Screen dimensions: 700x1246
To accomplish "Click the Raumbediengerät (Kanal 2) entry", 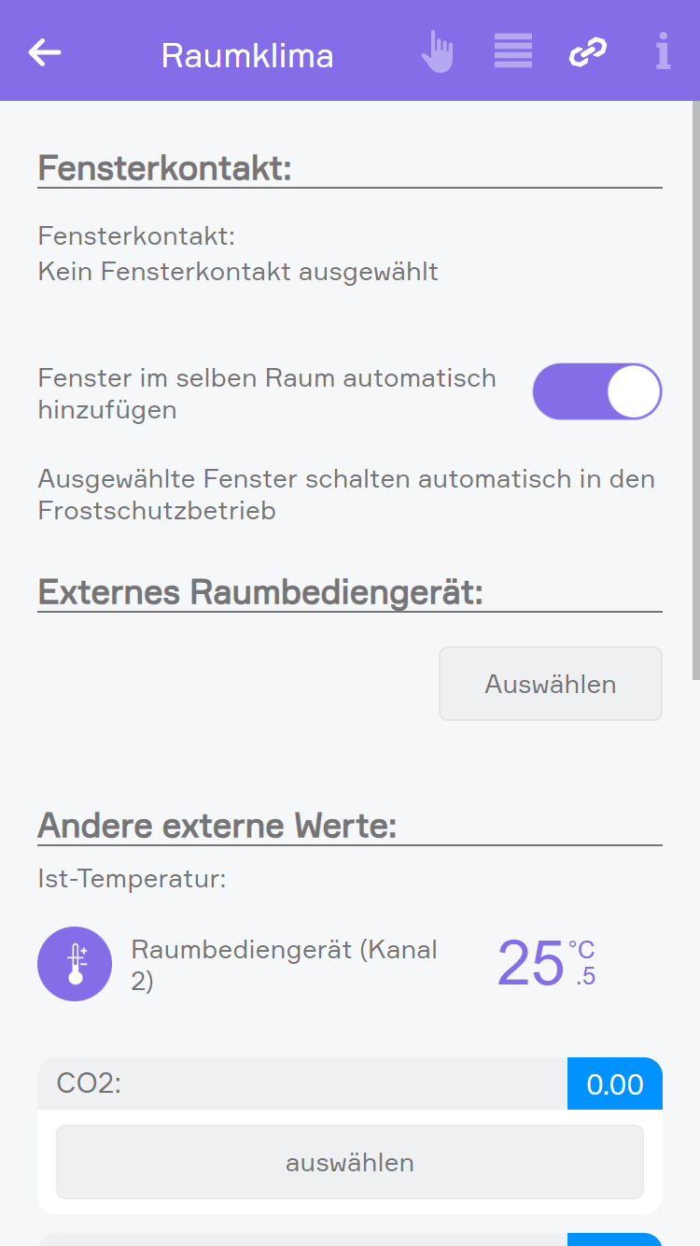I will point(284,964).
